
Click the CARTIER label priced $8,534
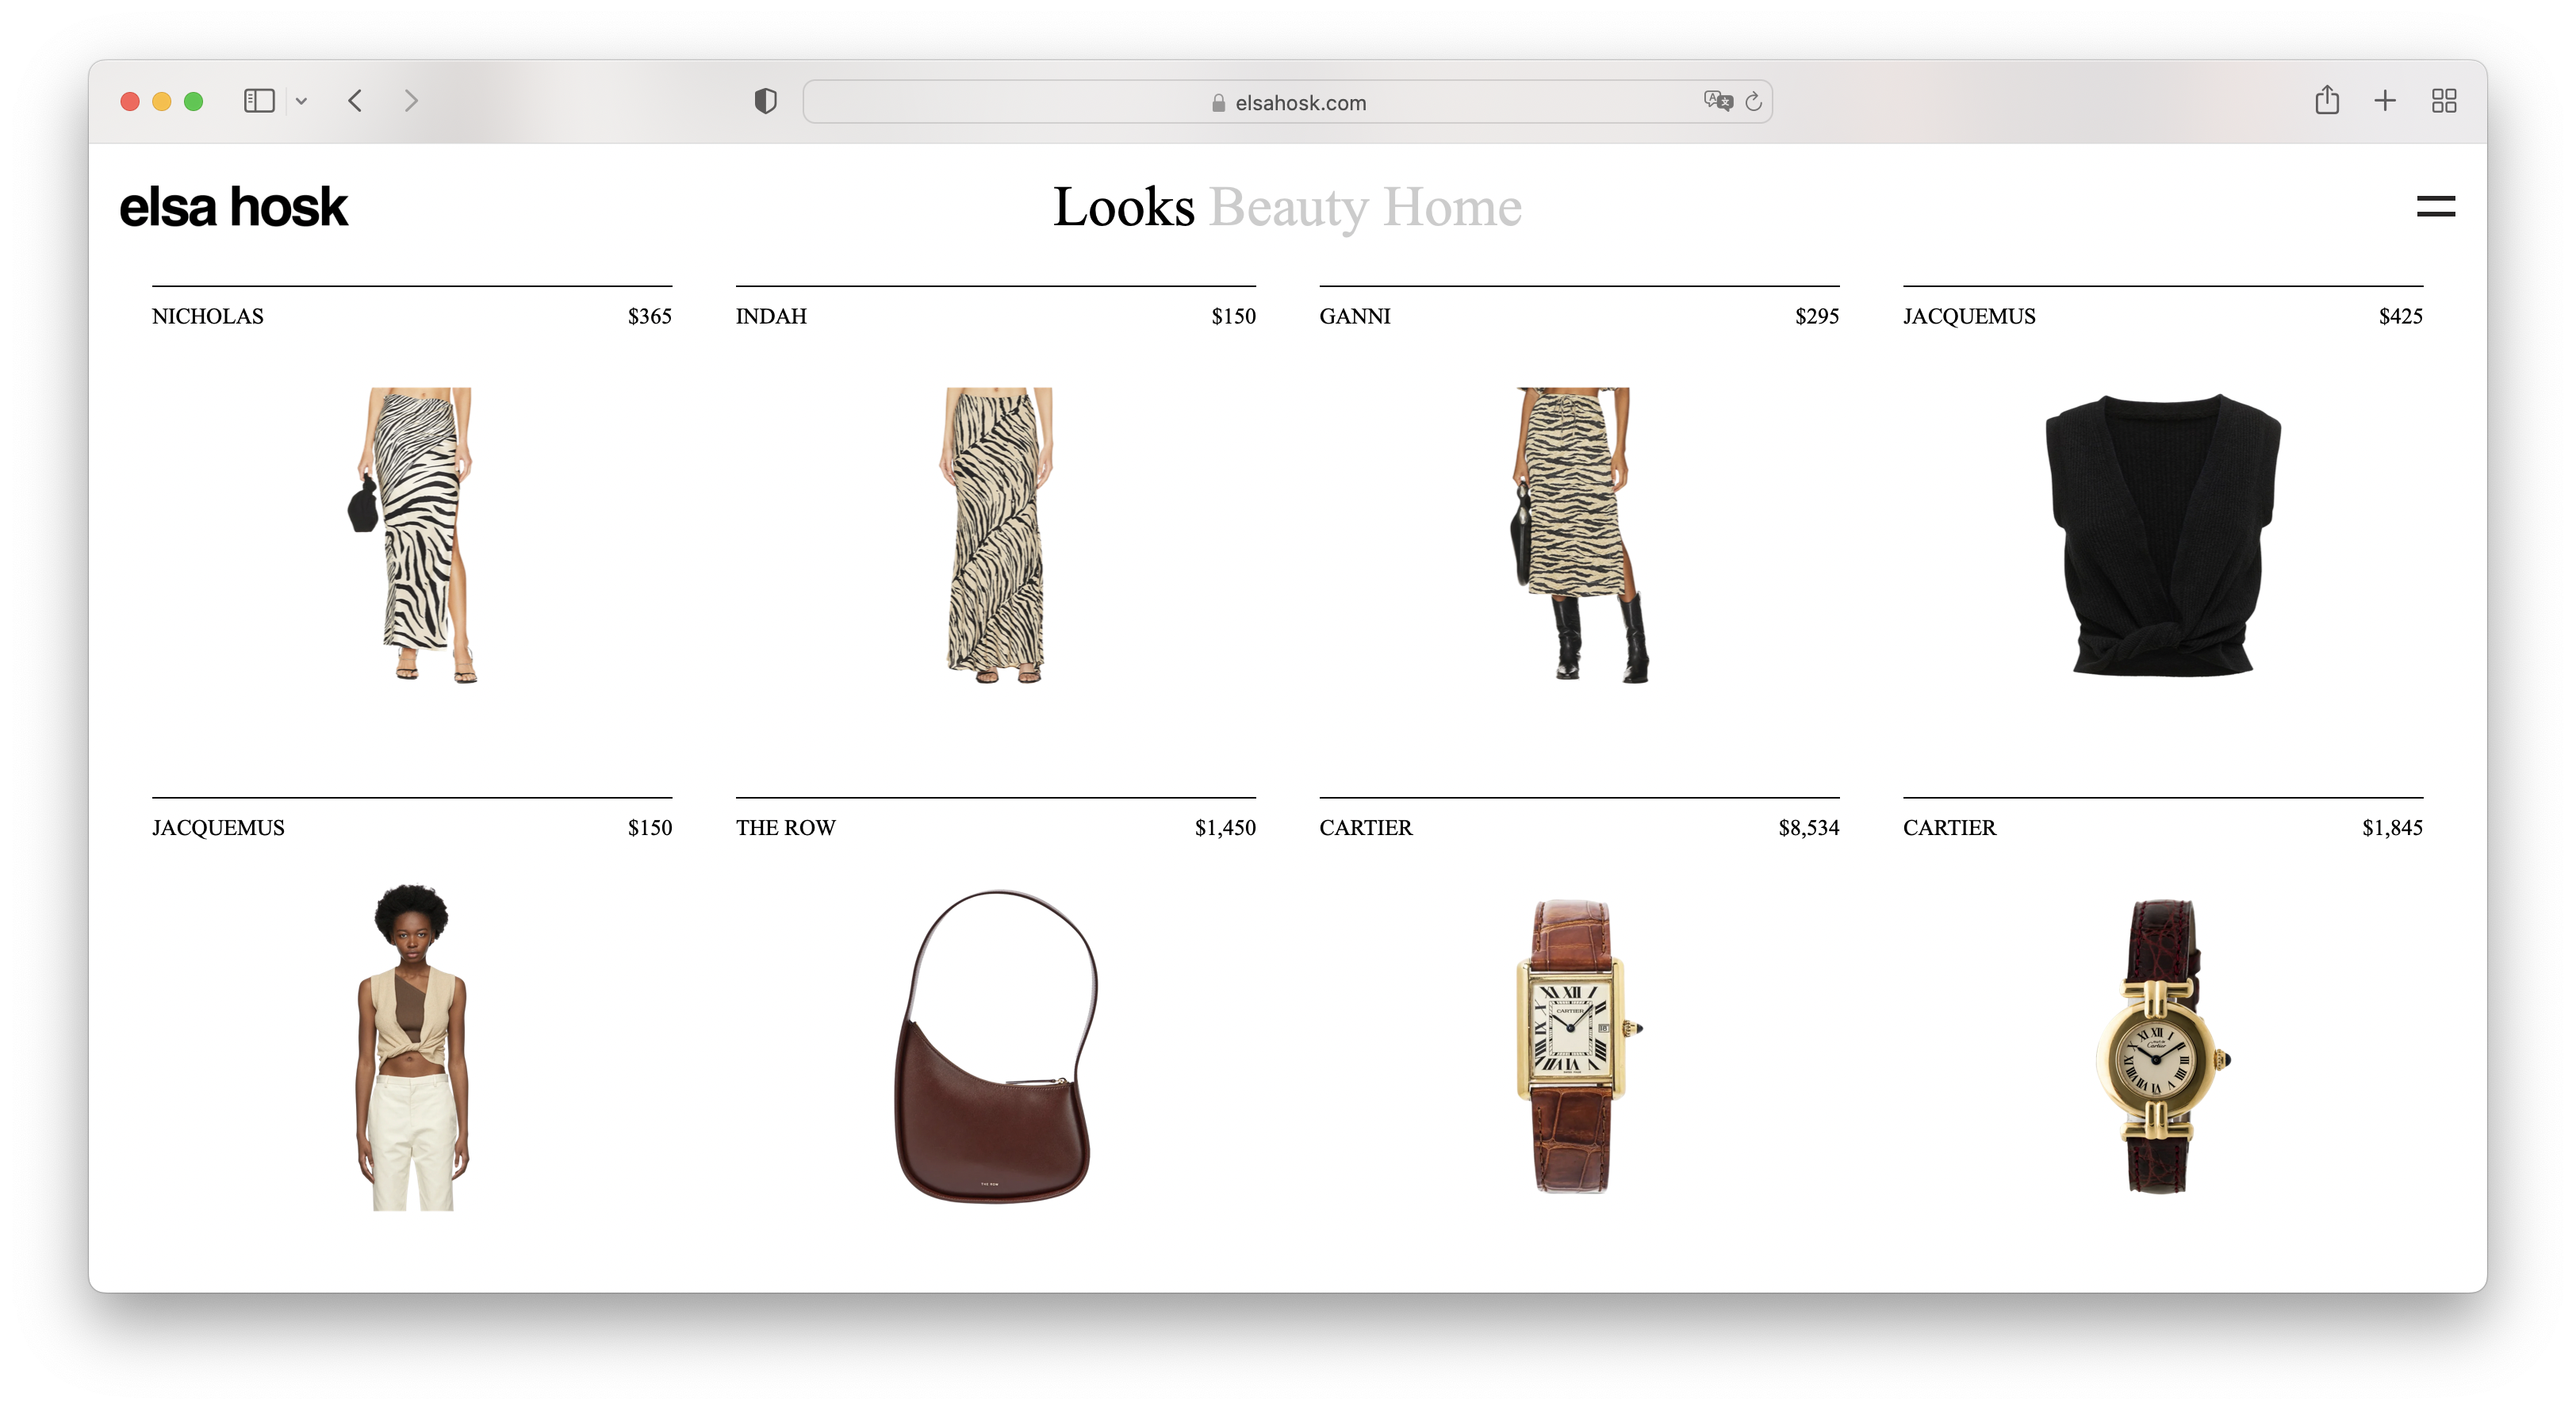pos(1366,828)
